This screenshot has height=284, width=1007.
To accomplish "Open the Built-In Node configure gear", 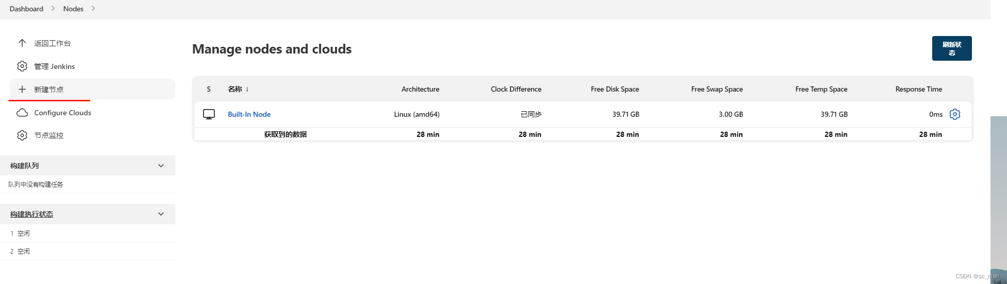I will point(955,114).
